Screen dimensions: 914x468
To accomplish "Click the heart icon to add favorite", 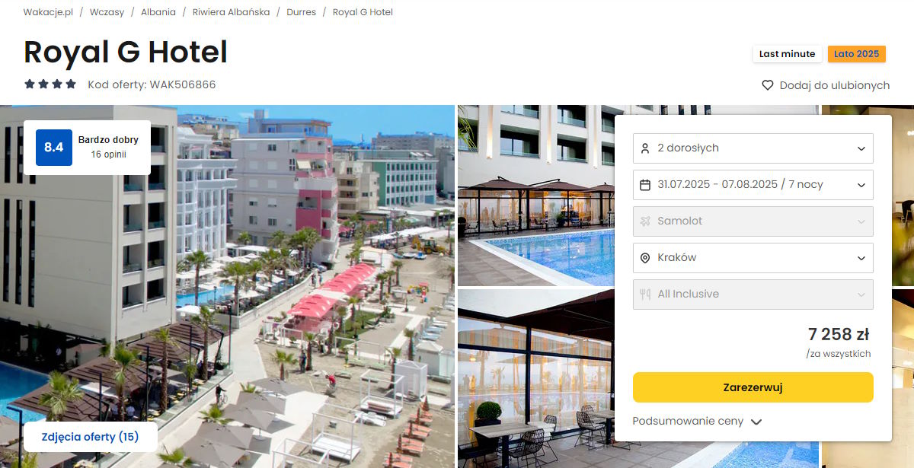I will click(x=768, y=85).
